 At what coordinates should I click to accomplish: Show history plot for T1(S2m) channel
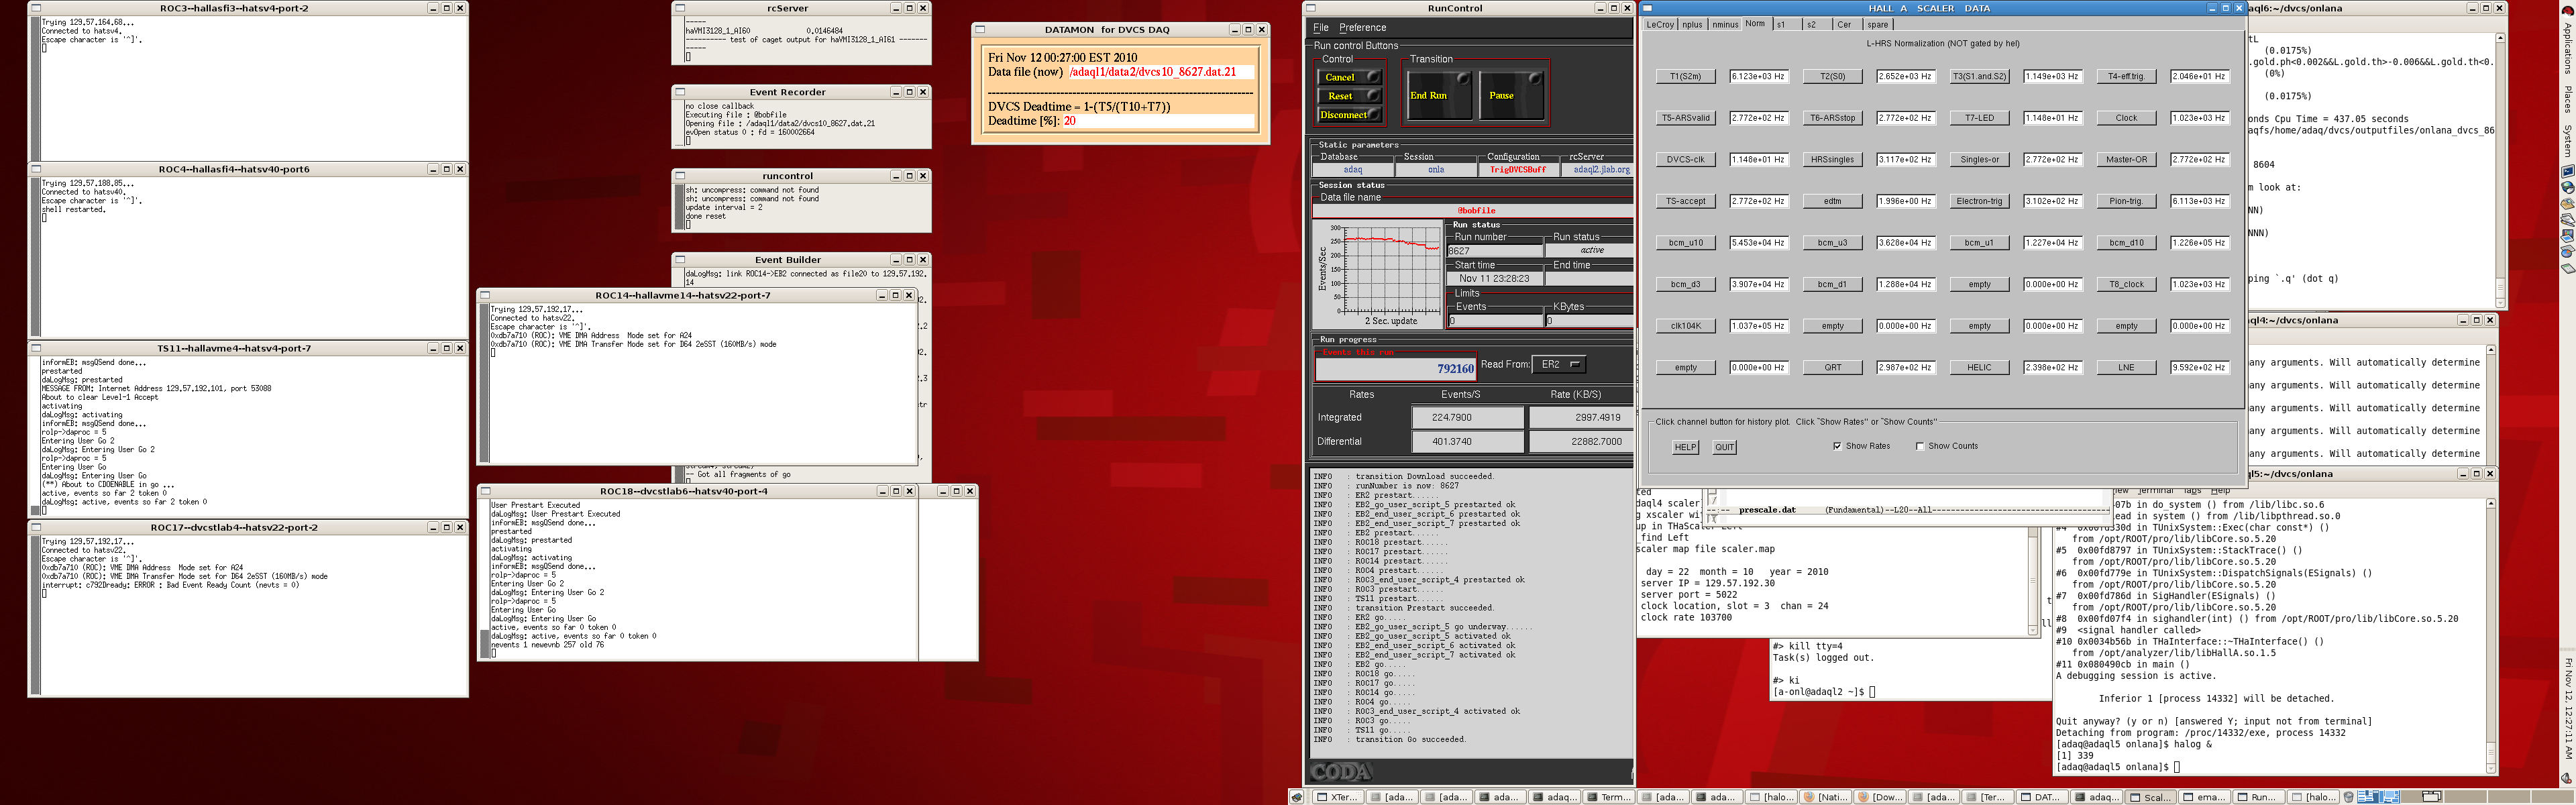point(1685,76)
